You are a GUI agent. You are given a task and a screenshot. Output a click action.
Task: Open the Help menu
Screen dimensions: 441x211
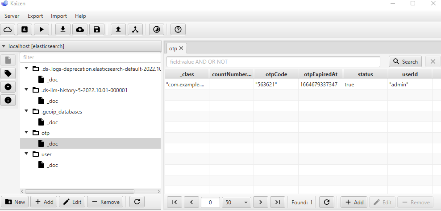(80, 16)
